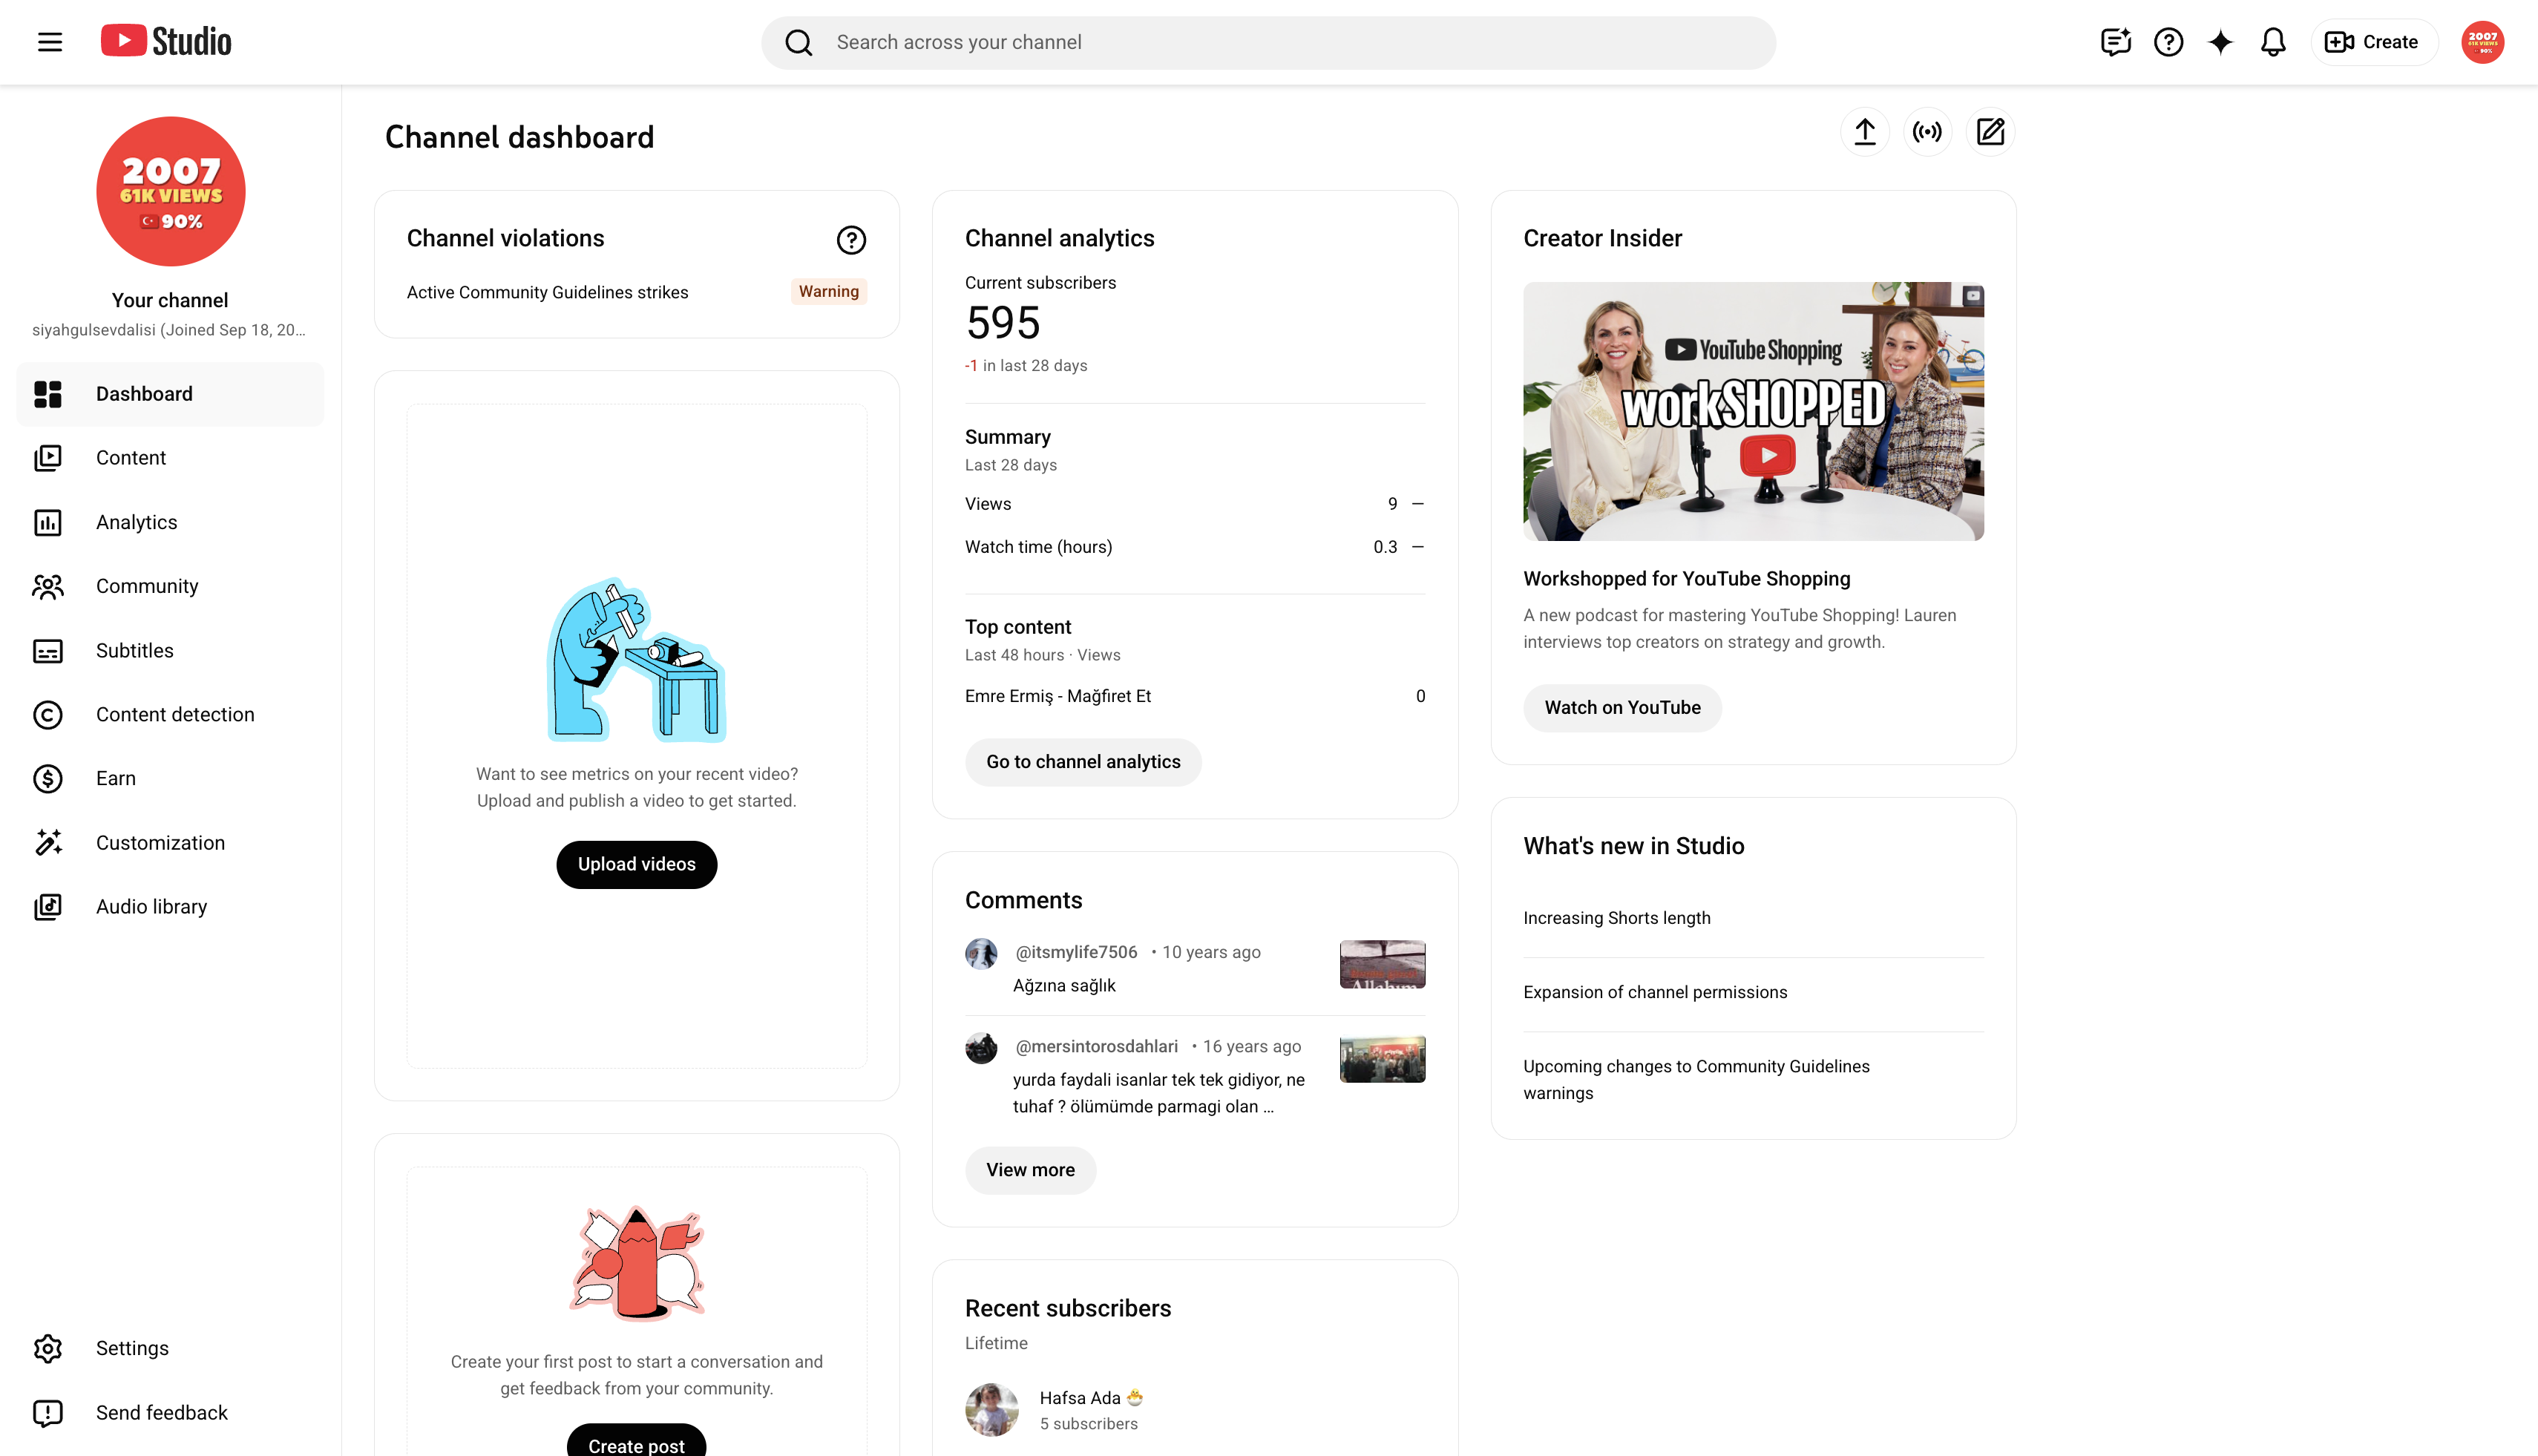The image size is (2538, 1456).
Task: Click the 595 subscribers count
Action: (x=1003, y=323)
